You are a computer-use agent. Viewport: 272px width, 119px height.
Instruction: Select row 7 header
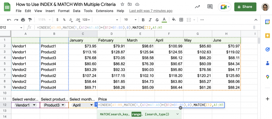coord(5,76)
